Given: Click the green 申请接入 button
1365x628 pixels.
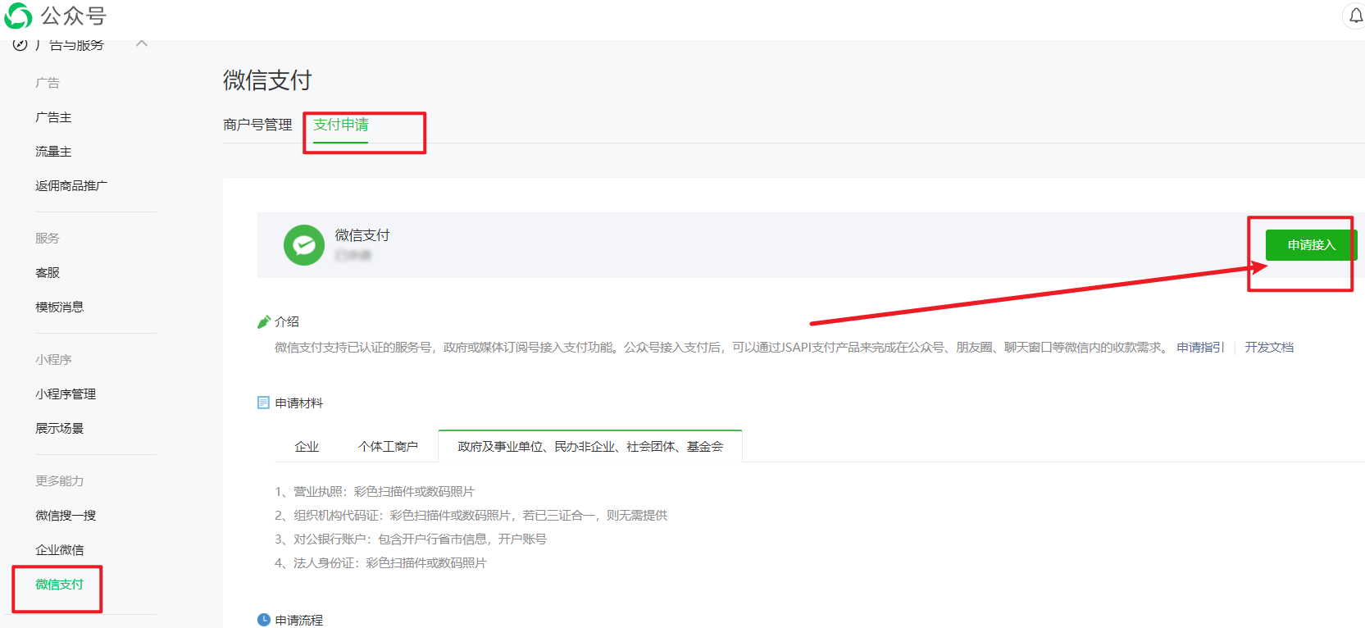Looking at the screenshot, I should pyautogui.click(x=1311, y=245).
